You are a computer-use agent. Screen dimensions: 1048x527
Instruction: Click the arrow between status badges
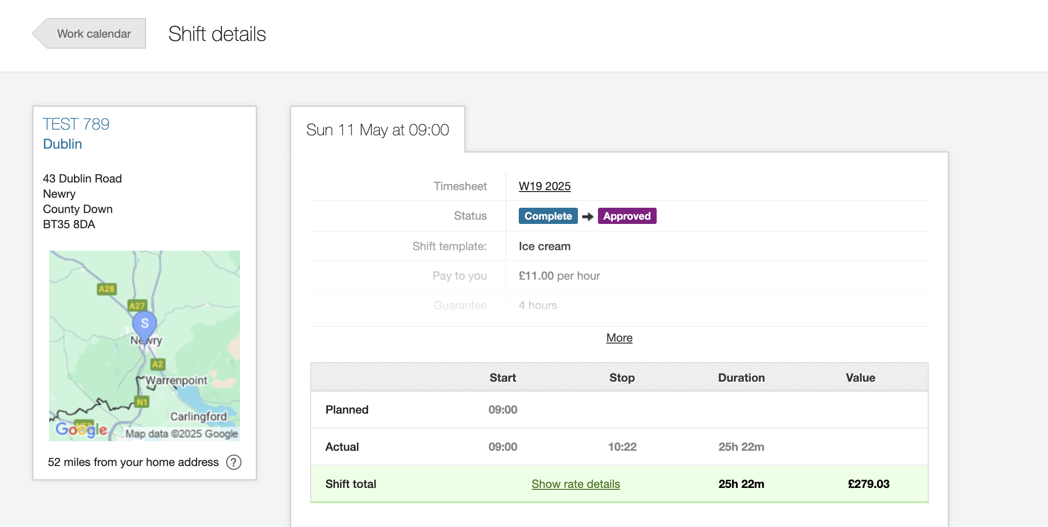[588, 216]
